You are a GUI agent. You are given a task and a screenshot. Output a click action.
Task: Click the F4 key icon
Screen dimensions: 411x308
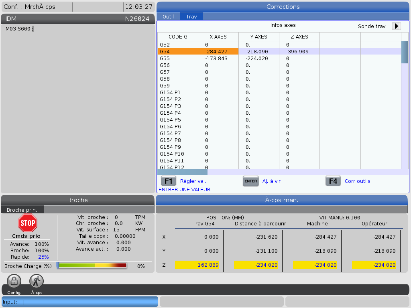pos(333,181)
